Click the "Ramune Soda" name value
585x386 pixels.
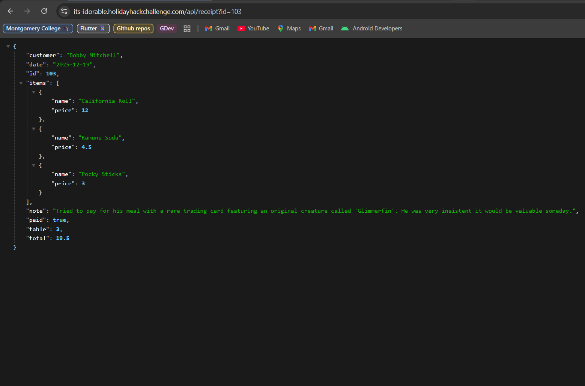click(100, 138)
